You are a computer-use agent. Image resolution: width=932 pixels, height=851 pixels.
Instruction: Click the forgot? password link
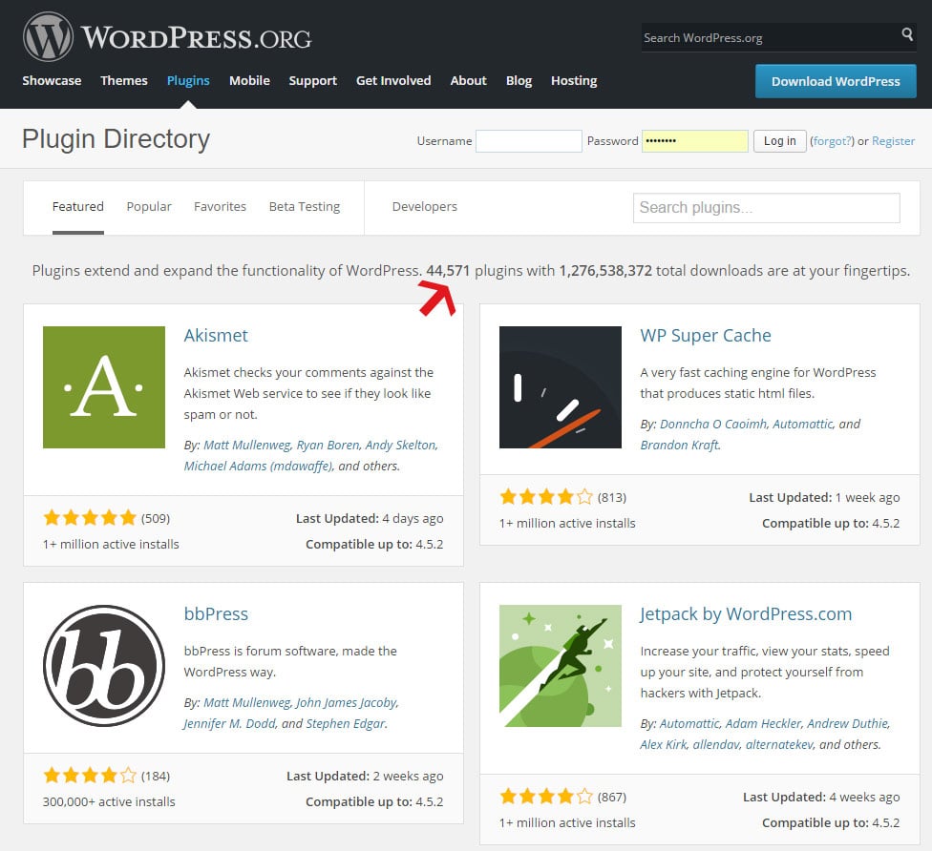pos(832,141)
